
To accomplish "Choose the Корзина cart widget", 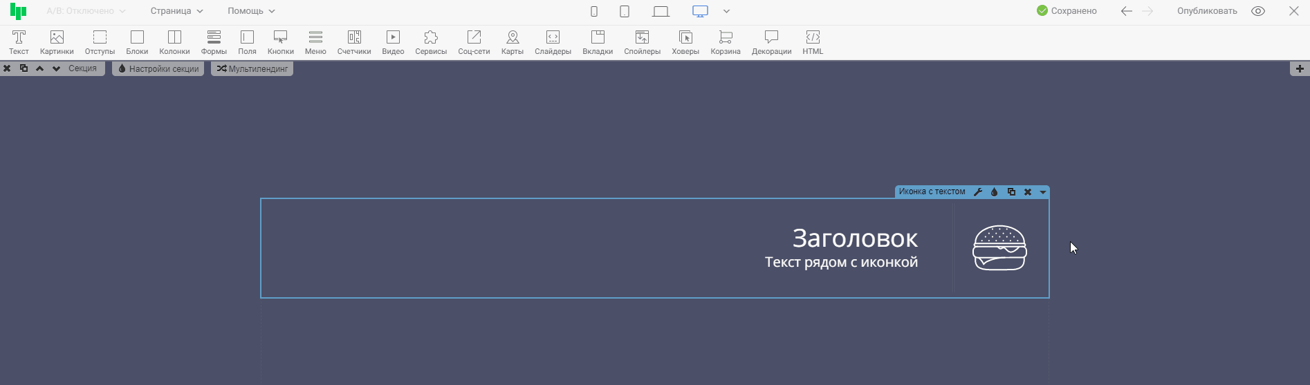I will tap(725, 42).
